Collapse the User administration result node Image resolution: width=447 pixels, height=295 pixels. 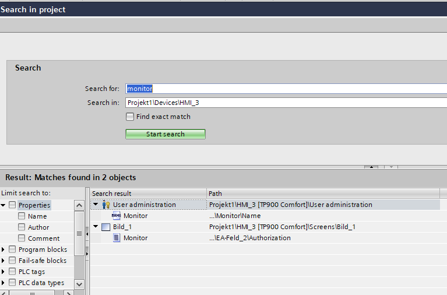(96, 205)
